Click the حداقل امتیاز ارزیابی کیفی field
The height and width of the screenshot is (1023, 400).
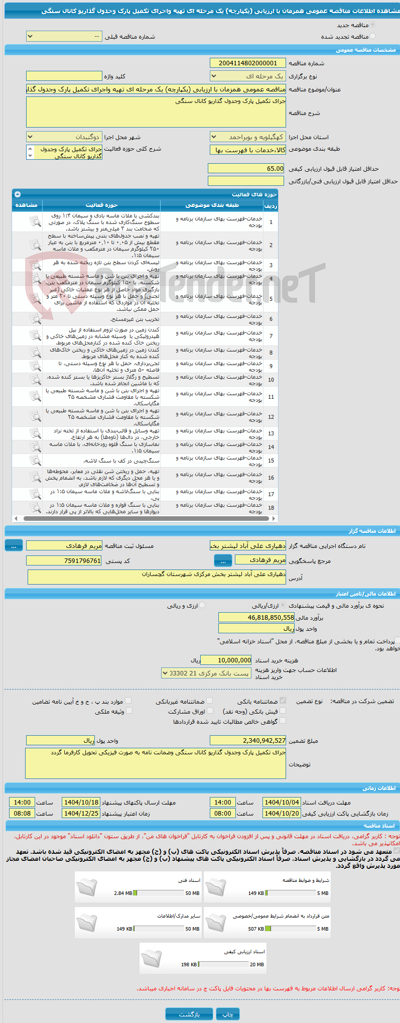pos(246,169)
